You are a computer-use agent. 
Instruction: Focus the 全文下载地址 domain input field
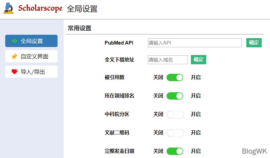pyautogui.click(x=167, y=60)
